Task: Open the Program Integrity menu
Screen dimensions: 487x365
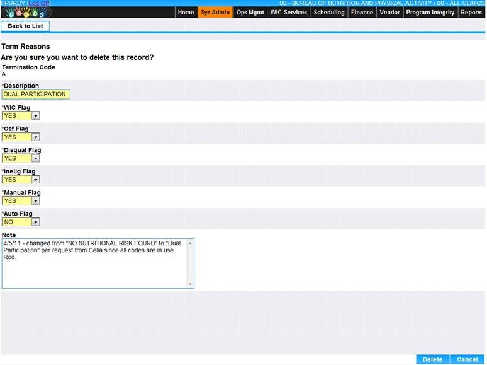Action: (430, 13)
